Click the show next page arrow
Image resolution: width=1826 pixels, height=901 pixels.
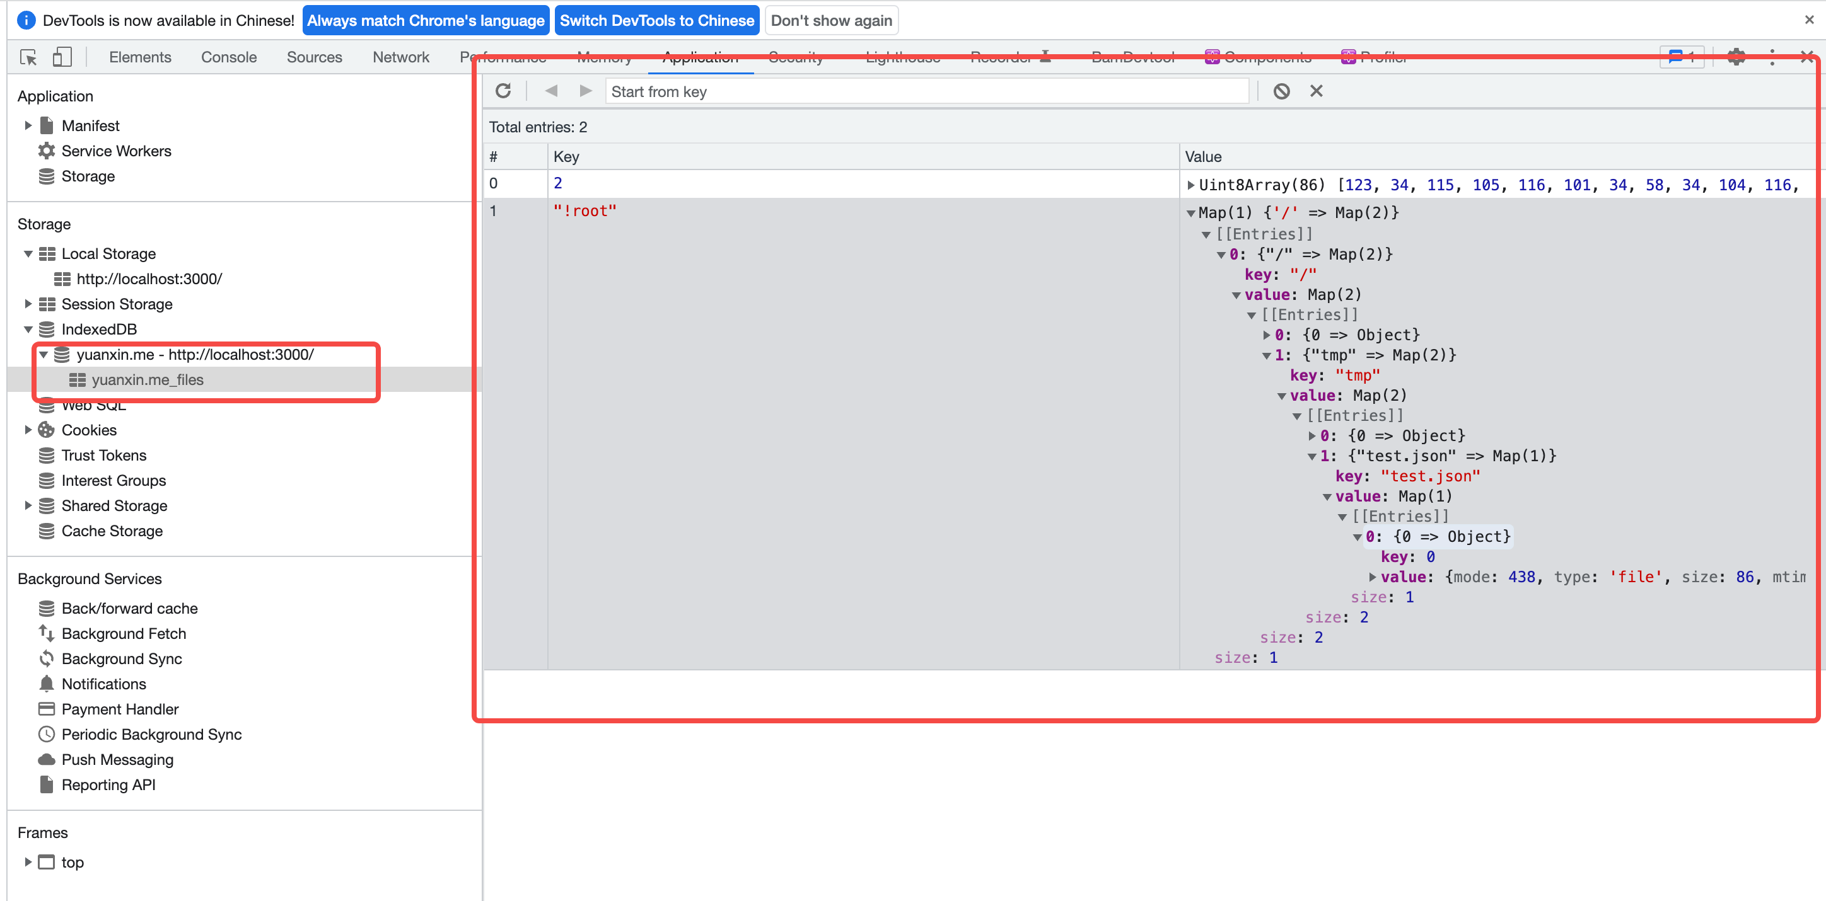(586, 91)
